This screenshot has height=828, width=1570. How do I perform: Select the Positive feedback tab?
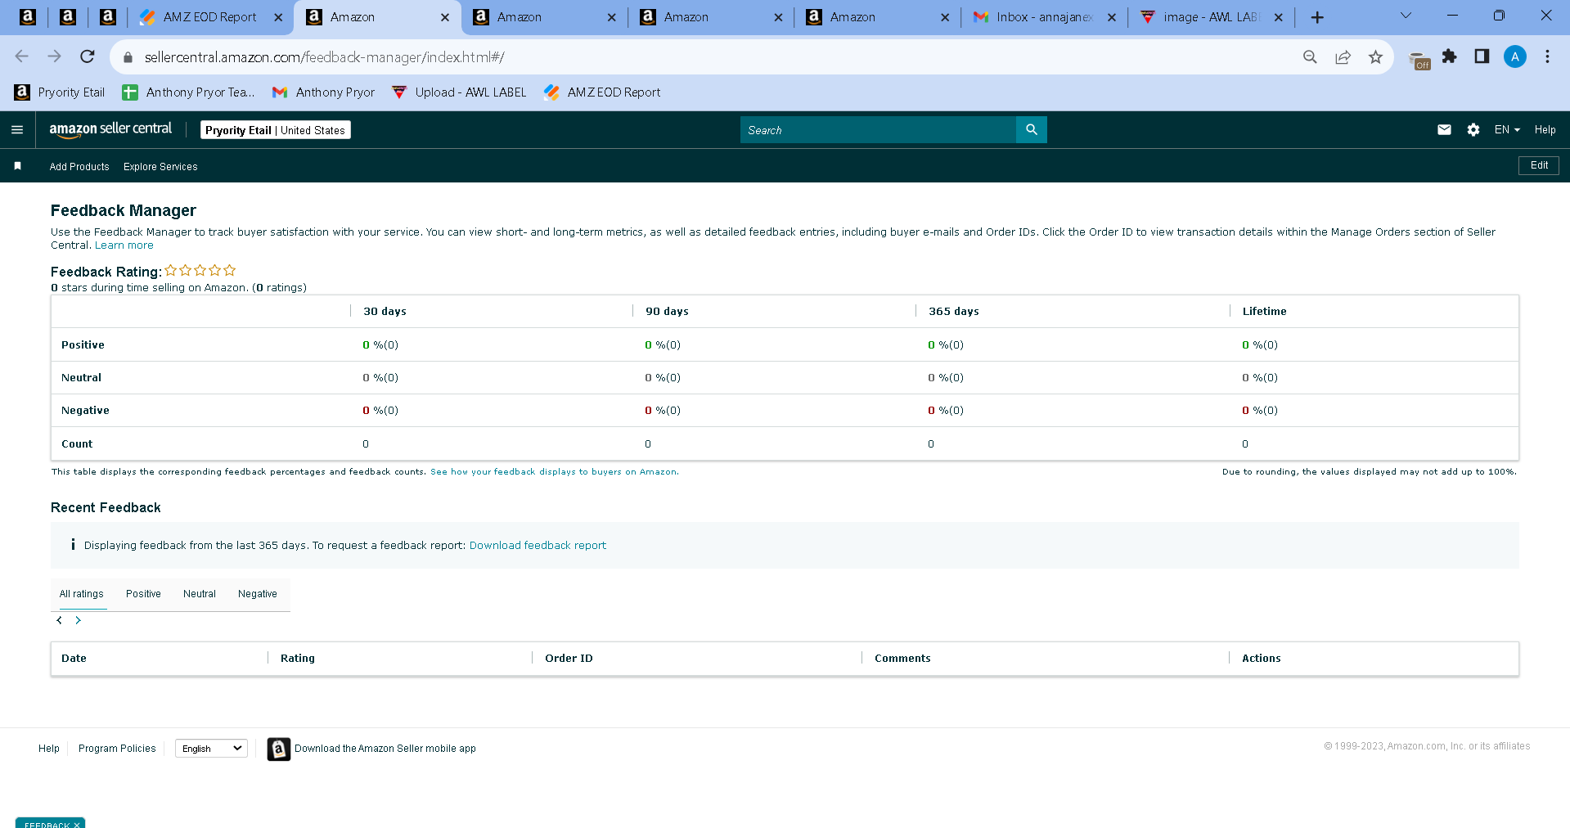pos(143,594)
